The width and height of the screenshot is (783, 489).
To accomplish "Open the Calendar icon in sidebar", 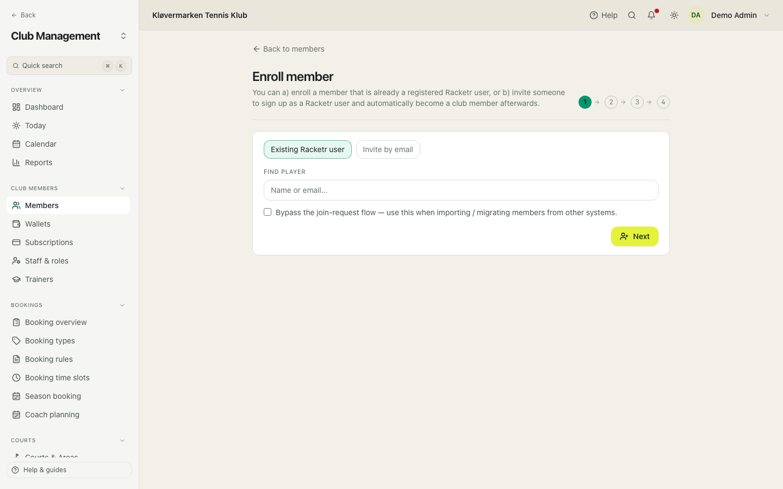I will (x=16, y=144).
